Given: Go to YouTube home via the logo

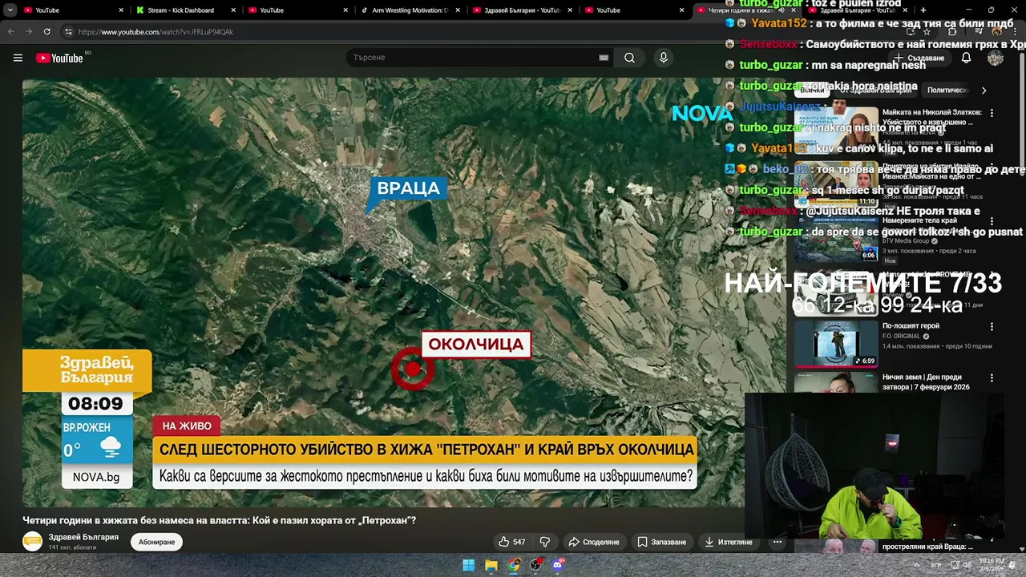Looking at the screenshot, I should coord(59,58).
